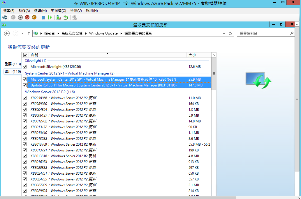The image size is (301, 199).
Task: Click the Forward navigation arrow
Action: point(15,33)
